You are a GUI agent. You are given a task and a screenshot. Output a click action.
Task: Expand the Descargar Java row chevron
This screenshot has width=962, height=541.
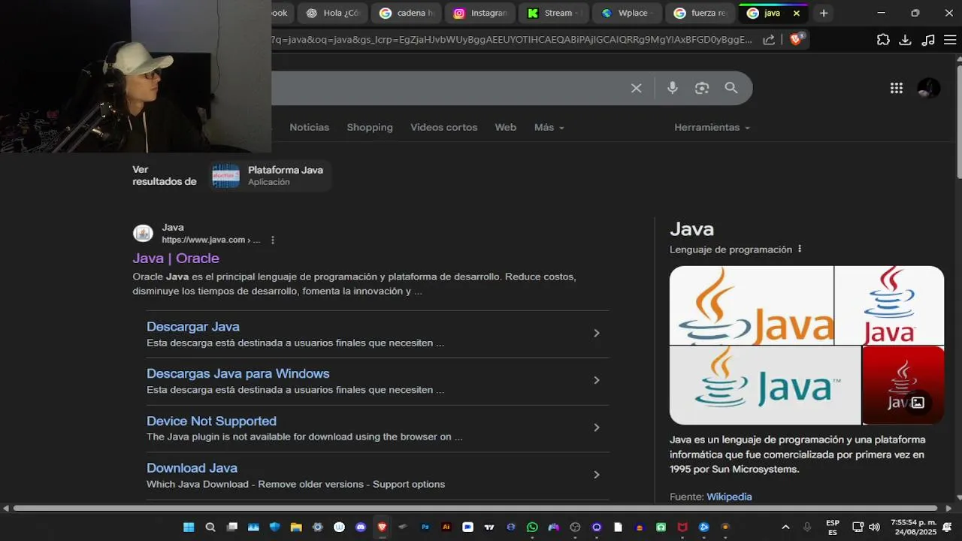tap(597, 333)
